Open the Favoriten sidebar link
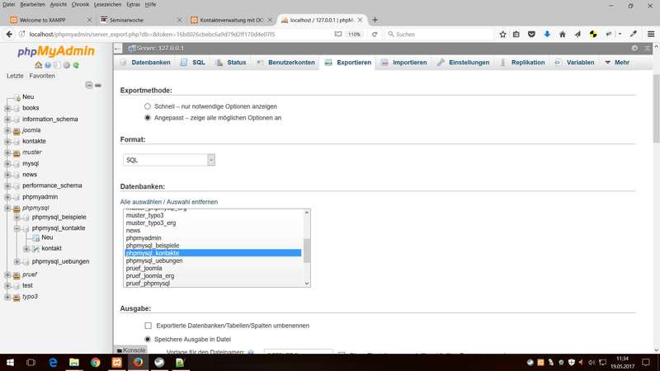Screen dimensions: 660x371 point(42,76)
